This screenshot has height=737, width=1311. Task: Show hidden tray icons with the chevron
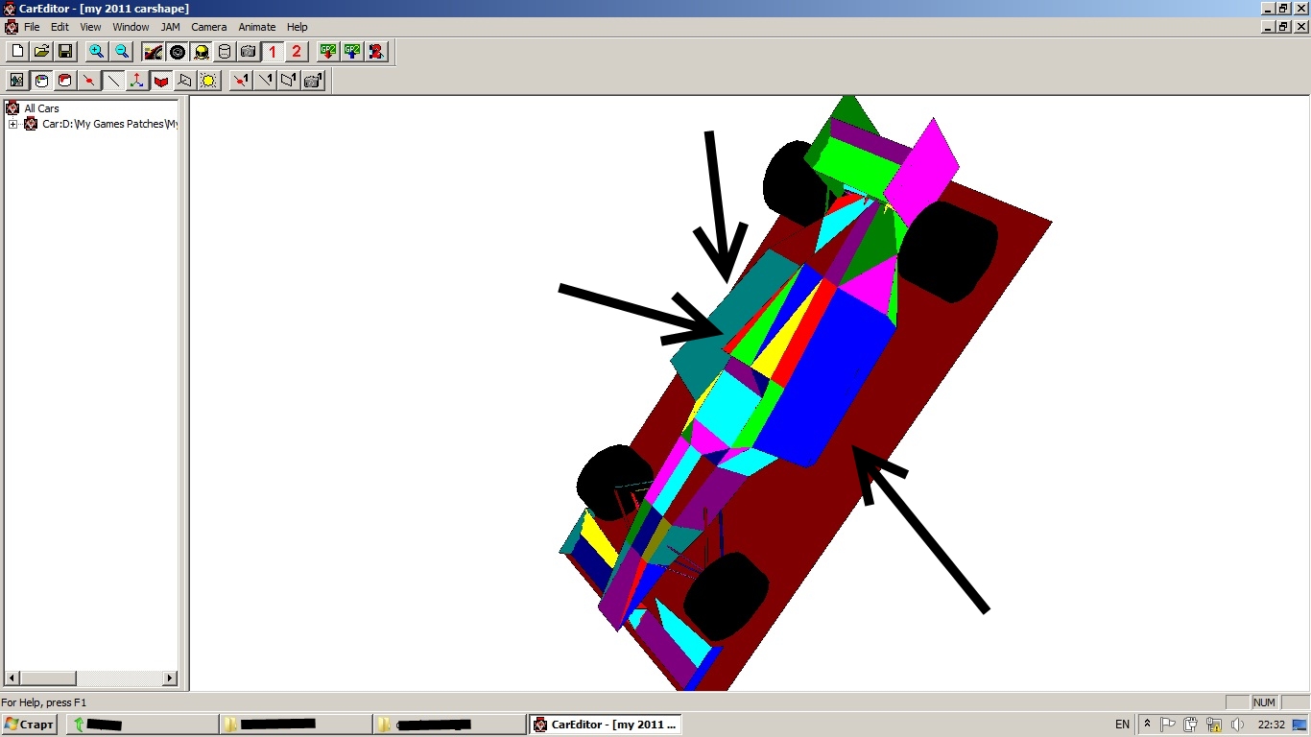(1147, 725)
